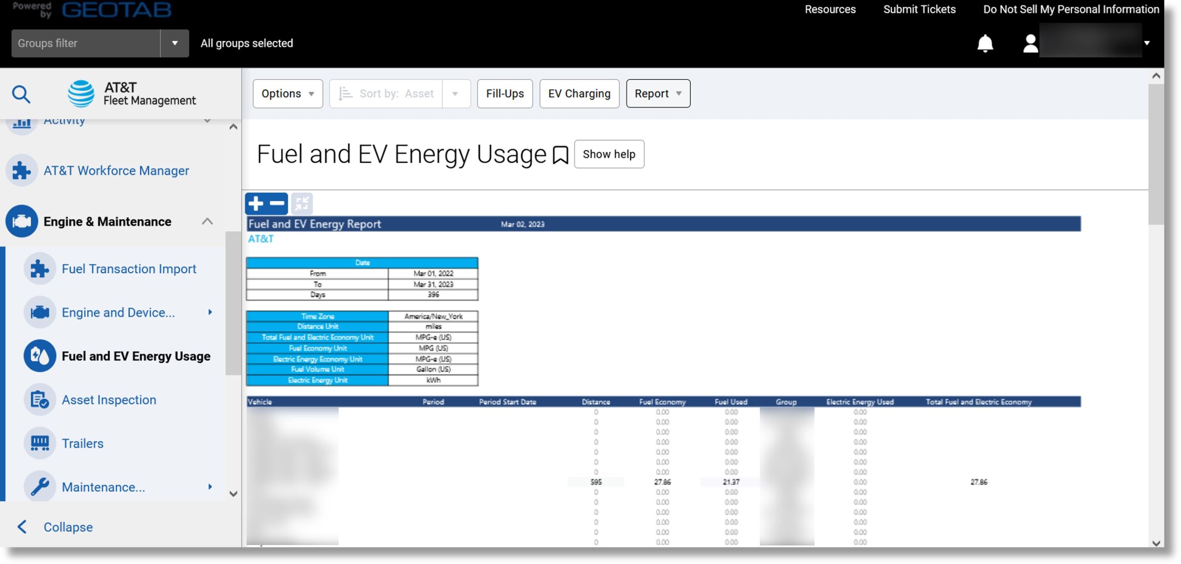Click the Fuel Economy column header
The height and width of the screenshot is (564, 1181).
[662, 402]
